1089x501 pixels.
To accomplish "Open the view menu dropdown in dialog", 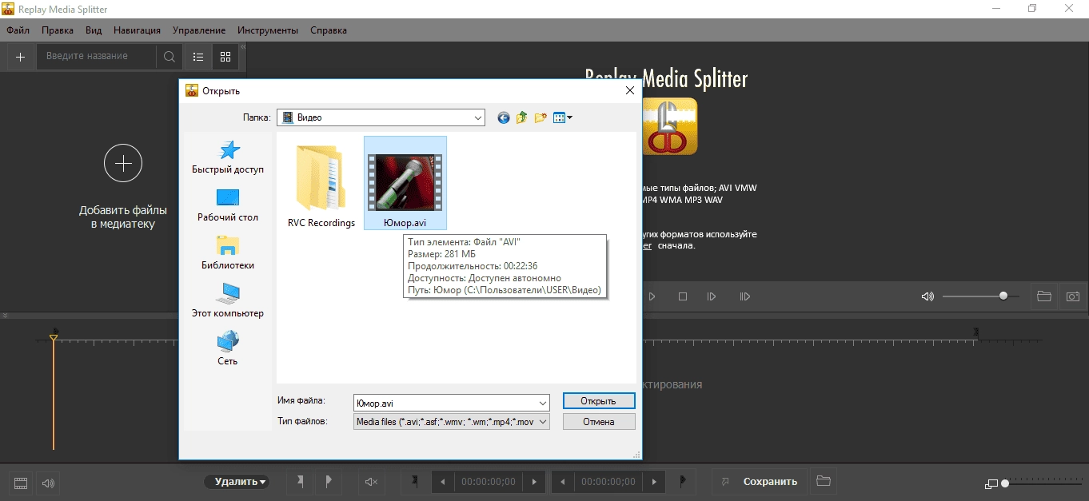I will pos(563,117).
